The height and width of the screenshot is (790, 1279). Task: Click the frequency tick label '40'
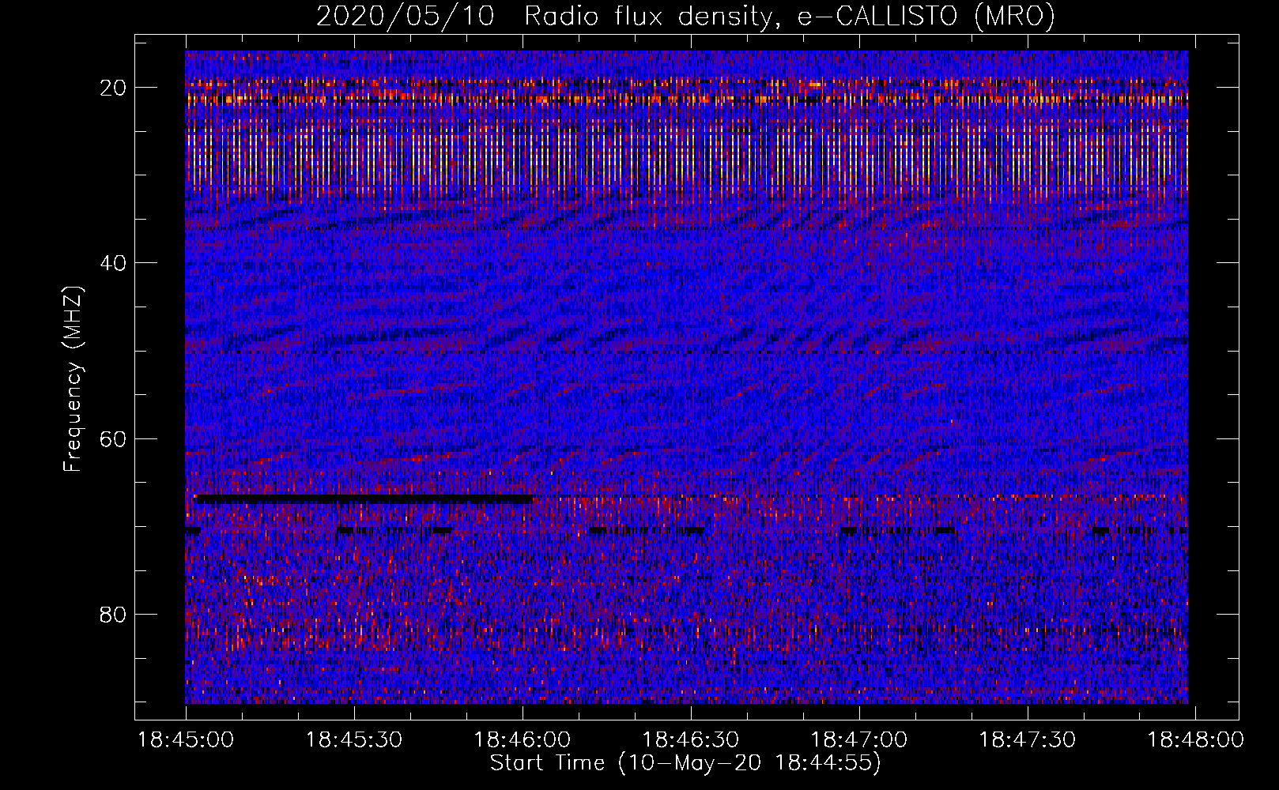click(113, 263)
